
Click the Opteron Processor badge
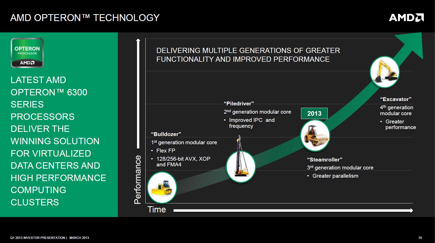click(x=27, y=53)
